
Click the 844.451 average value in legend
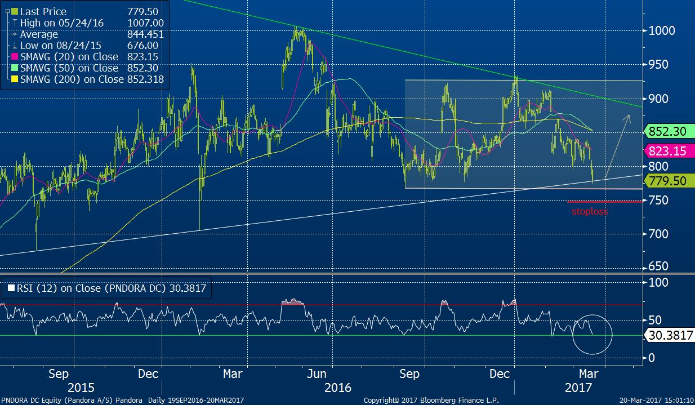[146, 34]
